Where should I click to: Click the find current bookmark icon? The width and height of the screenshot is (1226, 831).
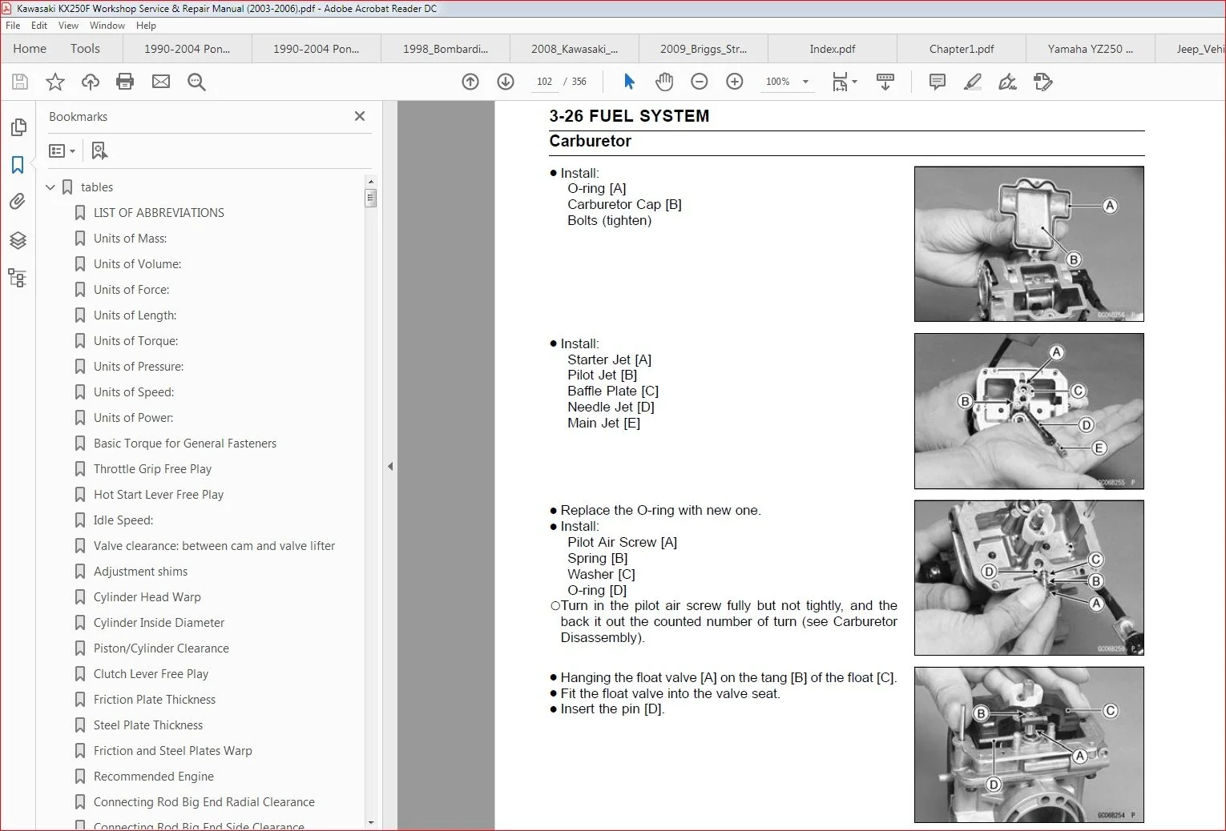point(99,151)
